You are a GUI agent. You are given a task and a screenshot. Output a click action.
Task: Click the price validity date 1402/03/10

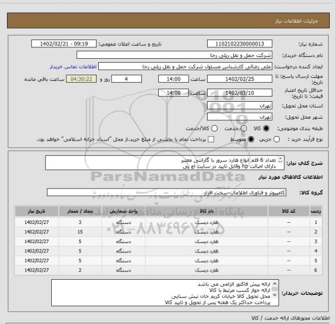240,92
